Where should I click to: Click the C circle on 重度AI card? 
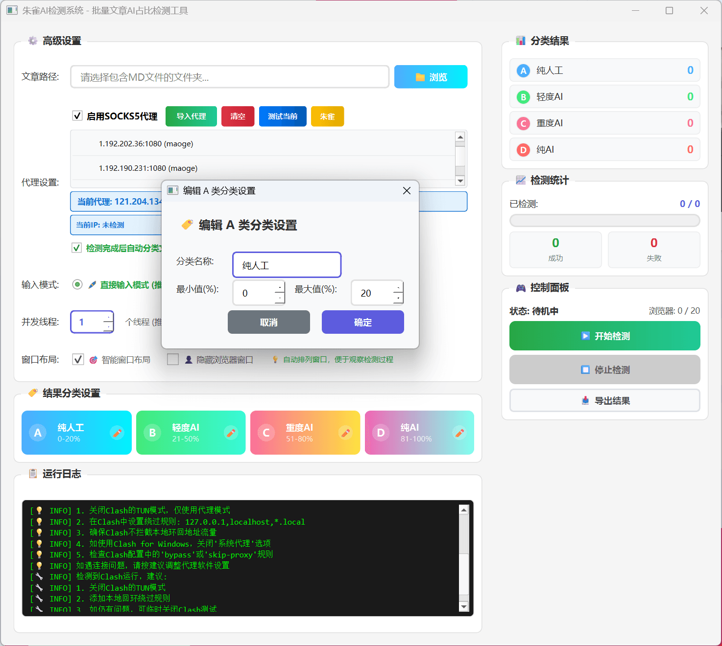click(266, 433)
